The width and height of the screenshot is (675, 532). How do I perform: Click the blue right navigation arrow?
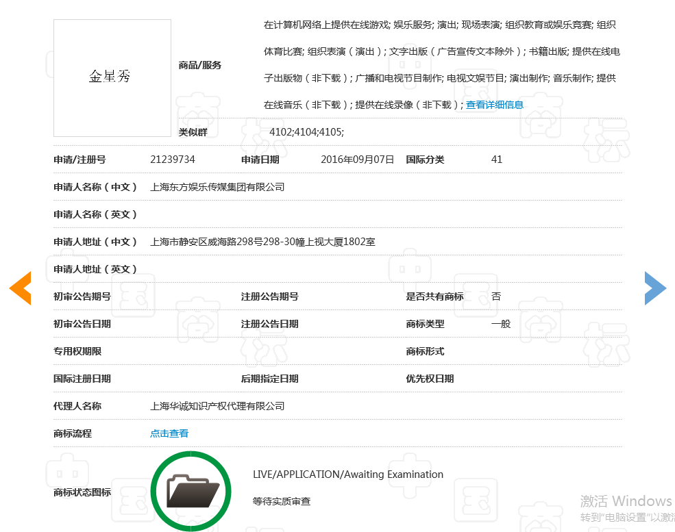655,288
